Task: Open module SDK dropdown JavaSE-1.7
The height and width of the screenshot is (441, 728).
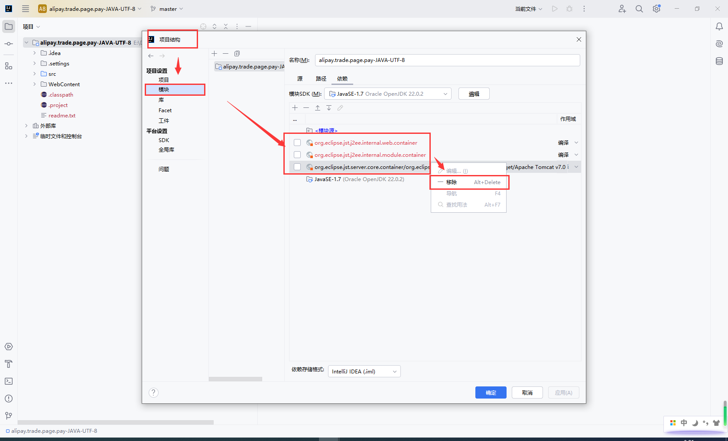Action: pyautogui.click(x=388, y=94)
